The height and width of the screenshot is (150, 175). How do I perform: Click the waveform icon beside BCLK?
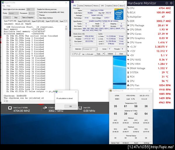point(128,12)
